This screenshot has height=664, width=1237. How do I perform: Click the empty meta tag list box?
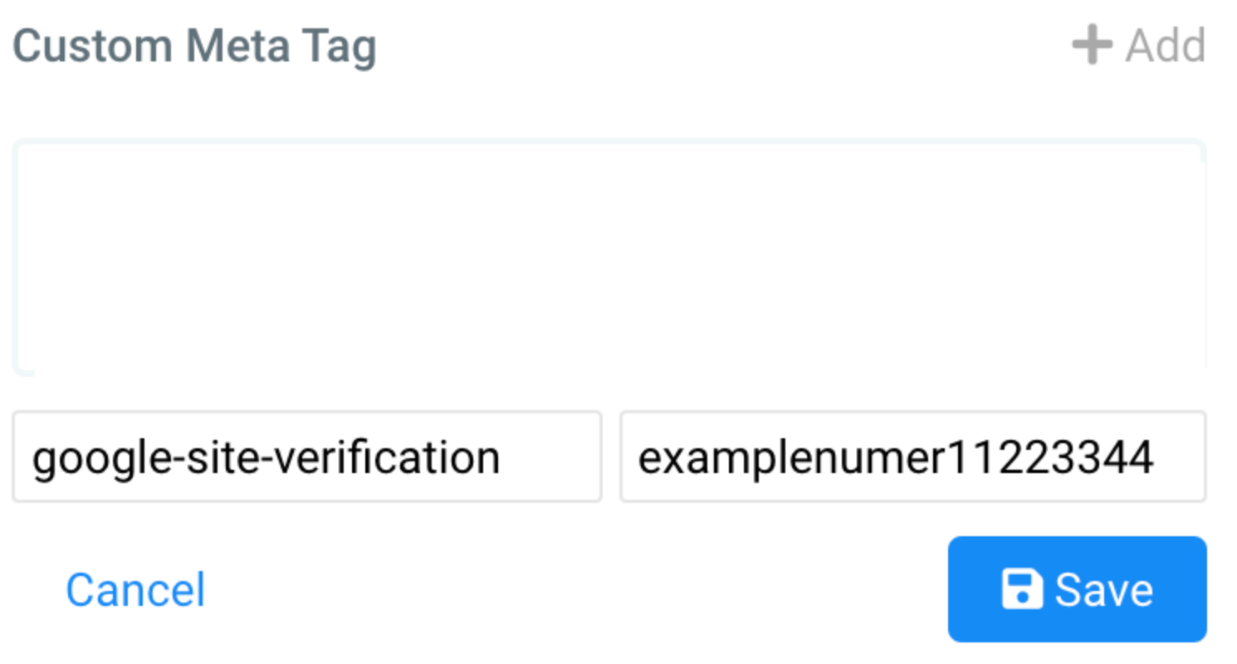[x=609, y=257]
